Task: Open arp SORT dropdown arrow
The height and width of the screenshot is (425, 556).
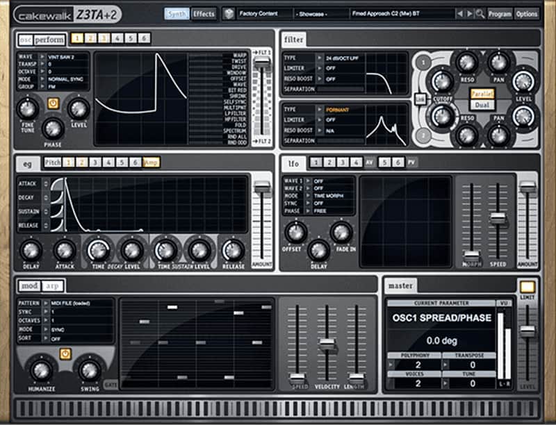Action: 46,338
